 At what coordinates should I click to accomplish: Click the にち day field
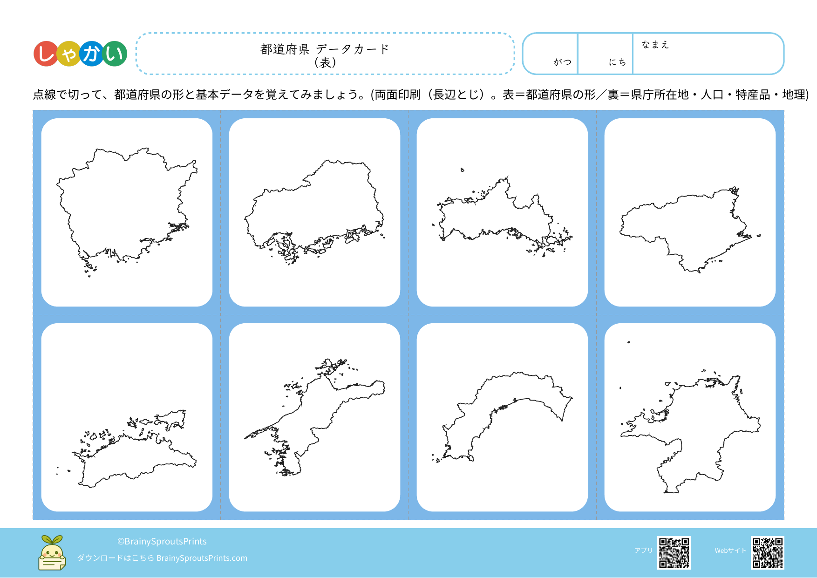[x=605, y=53]
